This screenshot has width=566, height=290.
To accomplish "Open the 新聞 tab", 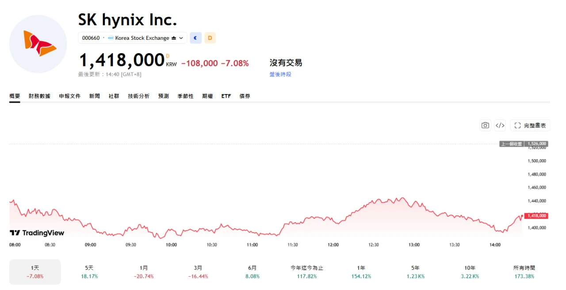I will coord(95,96).
